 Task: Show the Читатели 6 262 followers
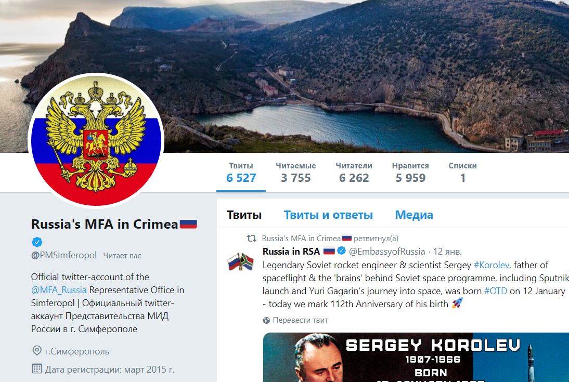pyautogui.click(x=354, y=173)
